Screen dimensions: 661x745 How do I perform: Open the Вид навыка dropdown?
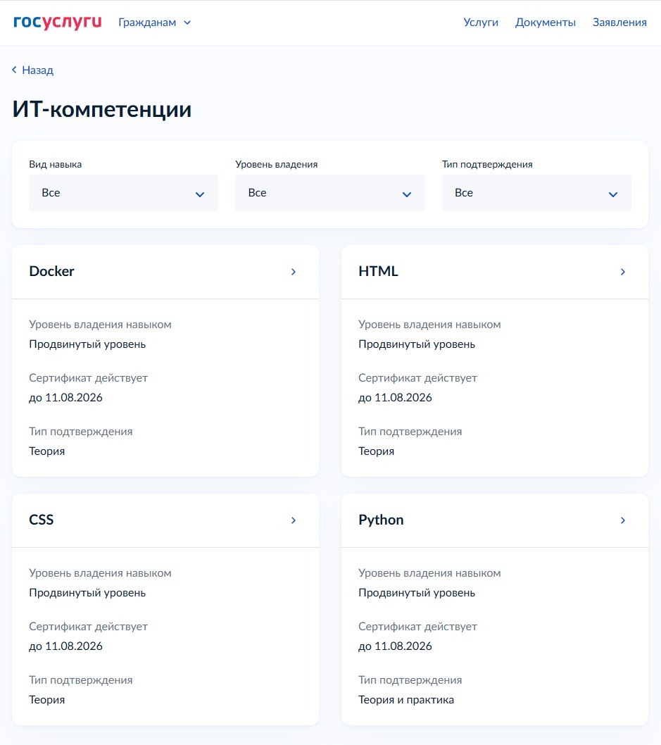tap(123, 193)
